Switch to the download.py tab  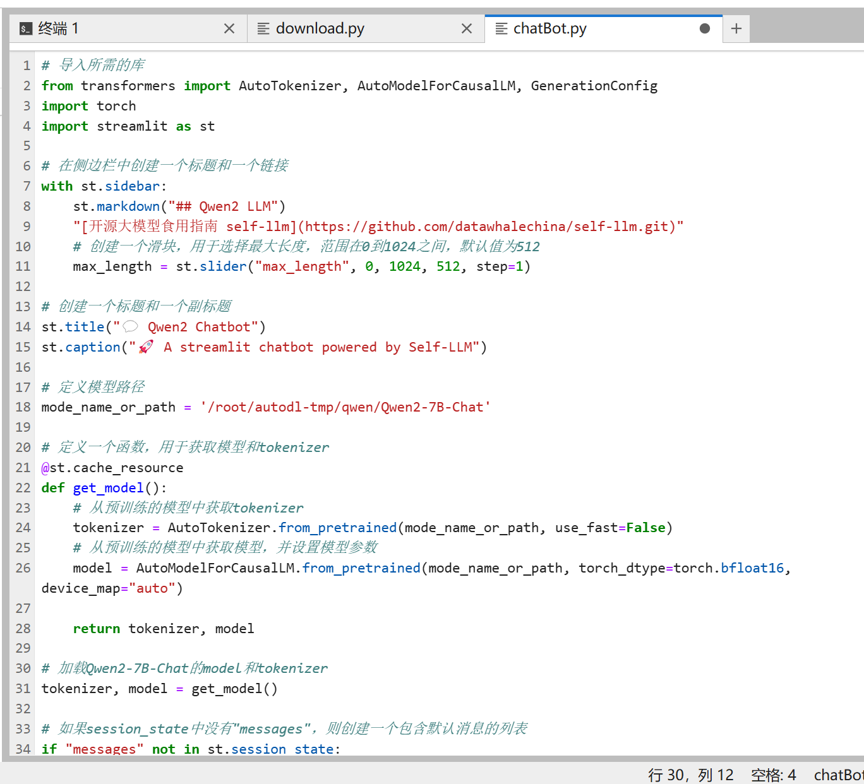pyautogui.click(x=320, y=28)
